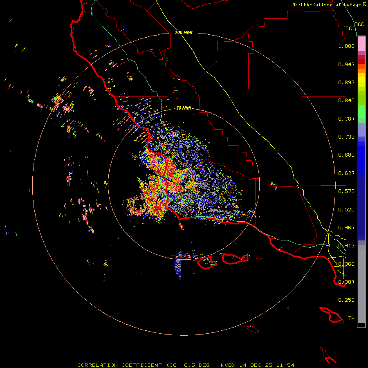
Task: Click the 1.000 value on the scale
Action: 346,46
